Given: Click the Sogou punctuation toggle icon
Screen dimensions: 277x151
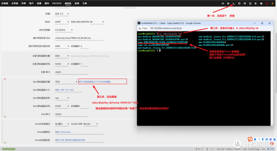Looking at the screenshot, I should pyautogui.click(x=259, y=139).
